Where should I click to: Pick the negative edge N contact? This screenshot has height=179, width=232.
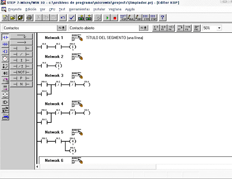(21, 84)
